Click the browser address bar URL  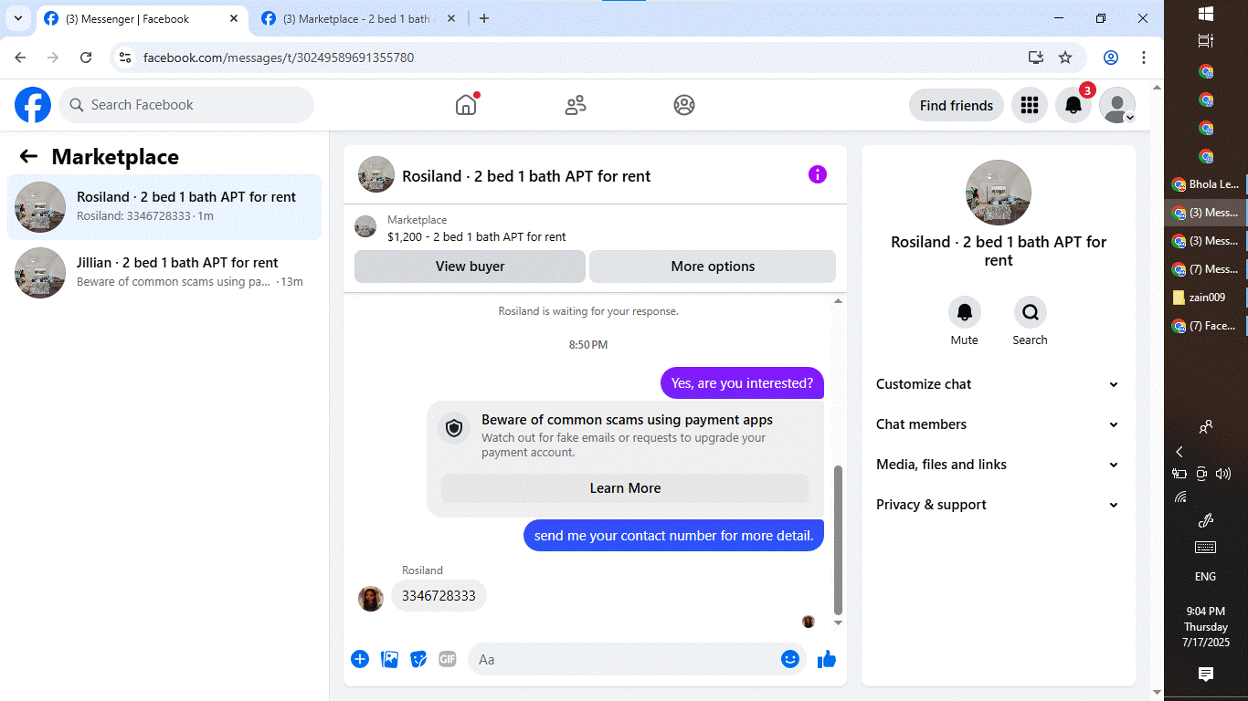pos(279,58)
